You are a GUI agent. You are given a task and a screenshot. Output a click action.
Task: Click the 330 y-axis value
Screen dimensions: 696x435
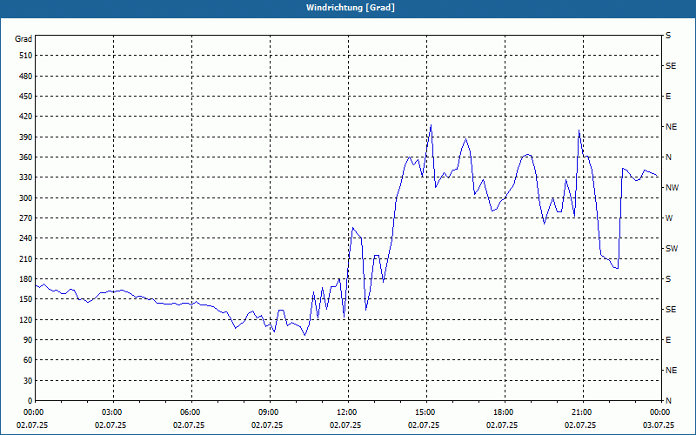tap(26, 177)
